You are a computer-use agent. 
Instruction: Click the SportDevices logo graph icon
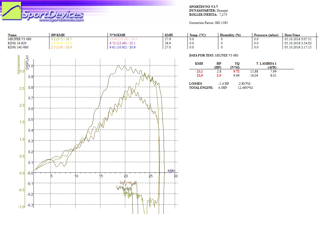pyautogui.click(x=11, y=11)
